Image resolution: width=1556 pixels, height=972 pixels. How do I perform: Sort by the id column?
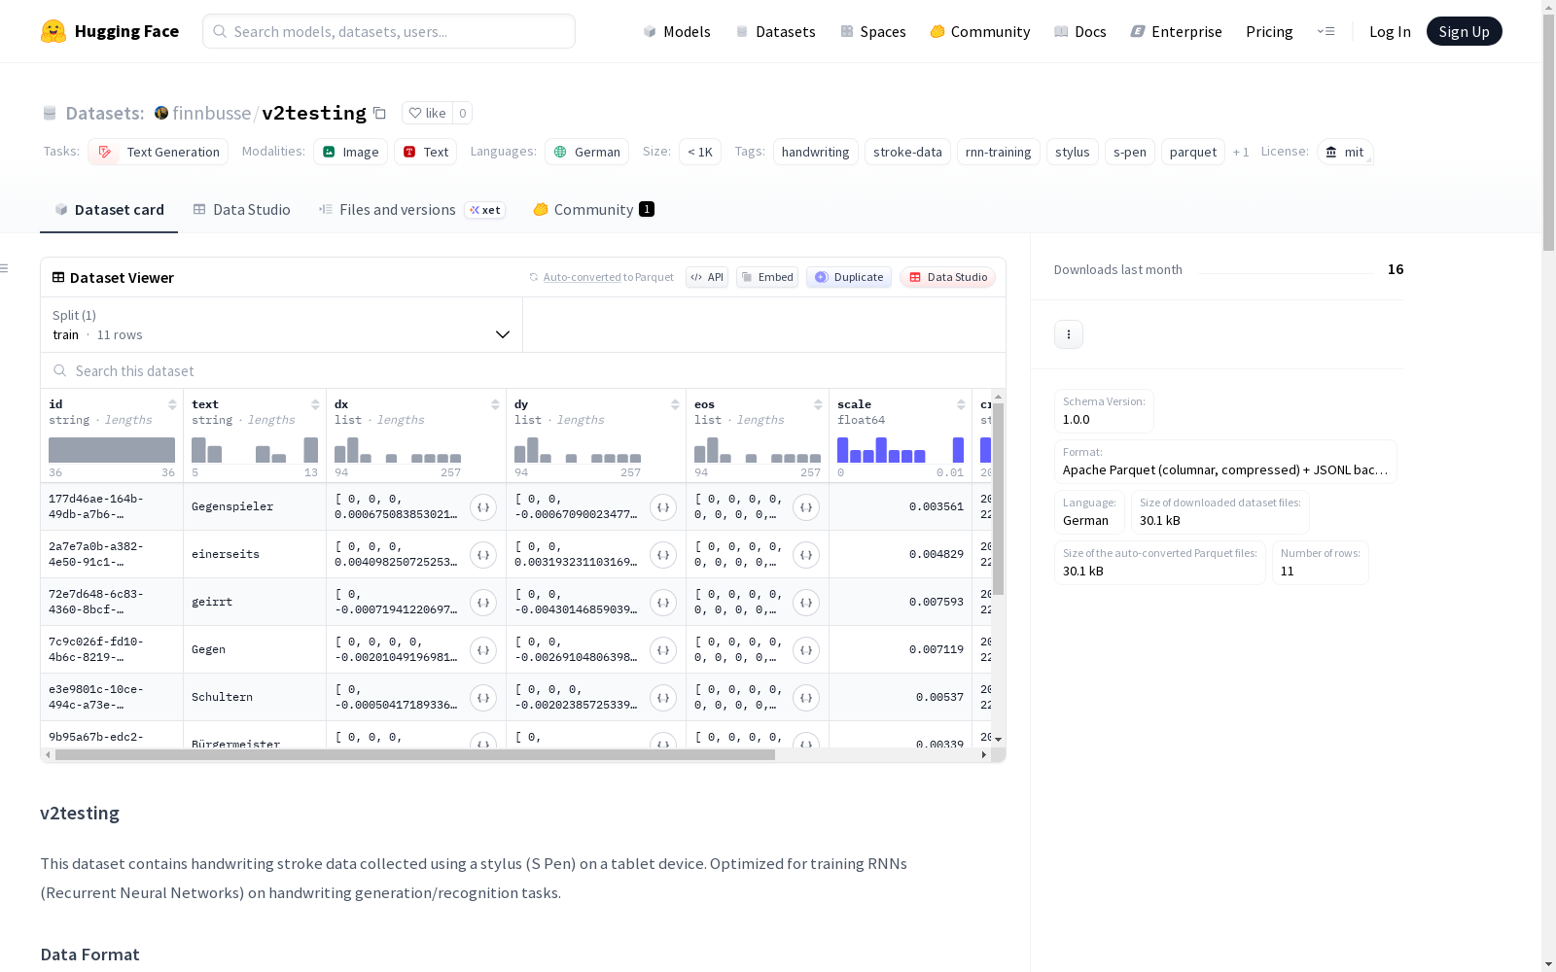(x=172, y=404)
